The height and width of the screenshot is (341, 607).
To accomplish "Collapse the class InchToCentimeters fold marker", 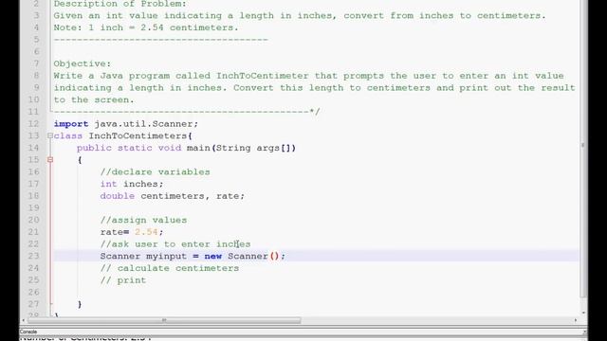I will [50, 135].
